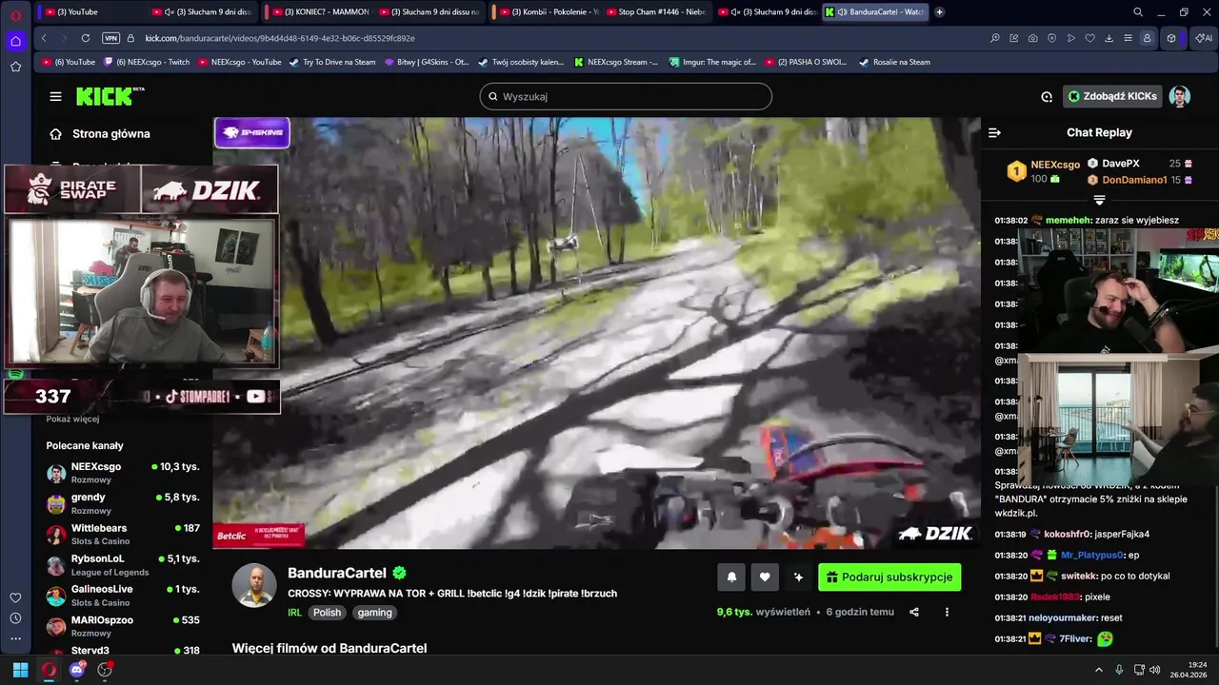Open the Kick hamburger menu

pyautogui.click(x=55, y=96)
